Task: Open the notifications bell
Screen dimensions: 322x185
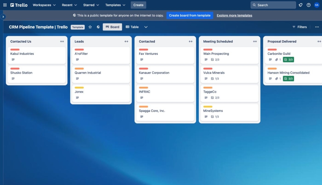Action: 300,5
